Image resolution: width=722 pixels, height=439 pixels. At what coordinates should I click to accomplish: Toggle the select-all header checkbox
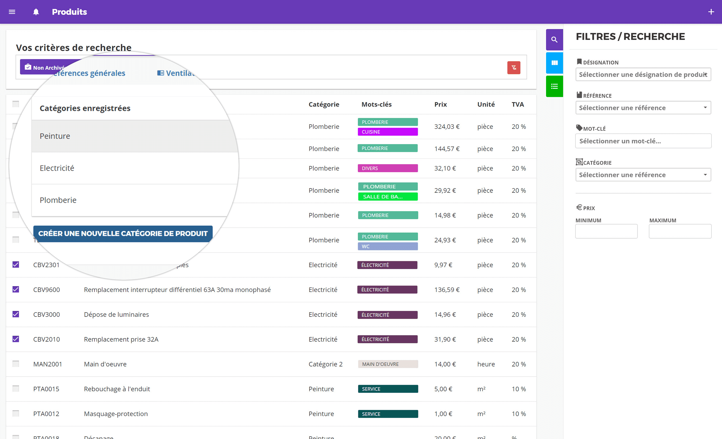(x=16, y=104)
